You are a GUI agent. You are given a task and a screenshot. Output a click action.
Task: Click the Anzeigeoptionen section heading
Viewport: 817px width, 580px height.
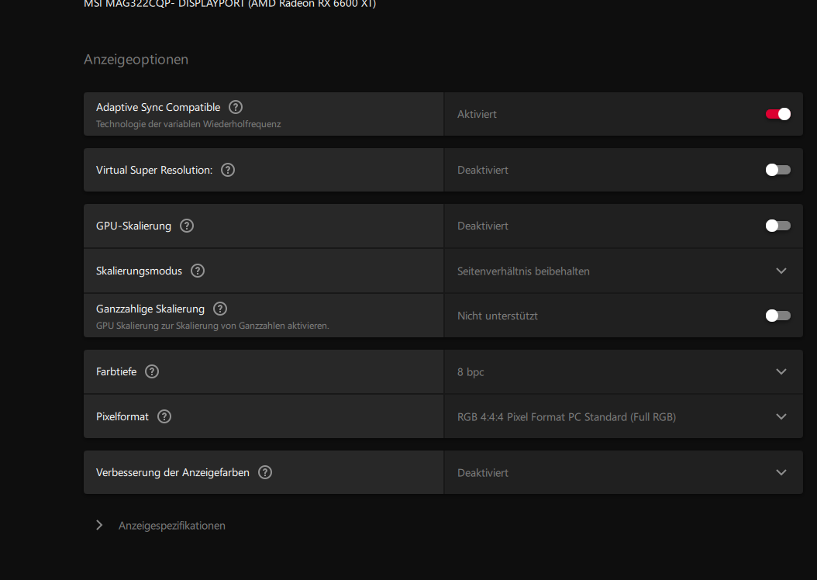pos(136,60)
